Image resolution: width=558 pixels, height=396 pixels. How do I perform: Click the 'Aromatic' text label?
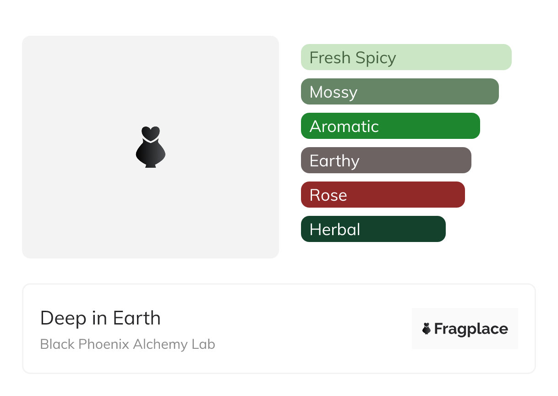point(344,126)
